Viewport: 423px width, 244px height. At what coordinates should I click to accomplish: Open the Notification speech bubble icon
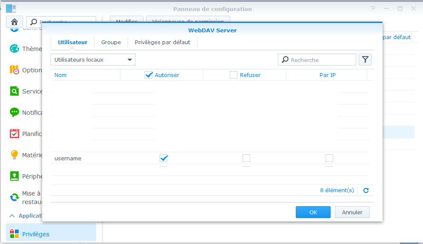[14, 112]
